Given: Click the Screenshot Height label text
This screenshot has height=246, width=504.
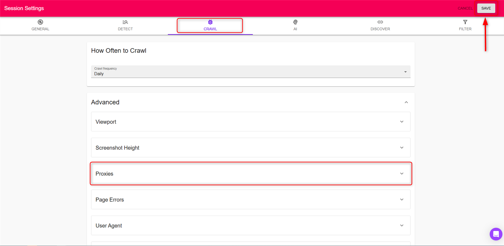Looking at the screenshot, I should click(x=118, y=148).
